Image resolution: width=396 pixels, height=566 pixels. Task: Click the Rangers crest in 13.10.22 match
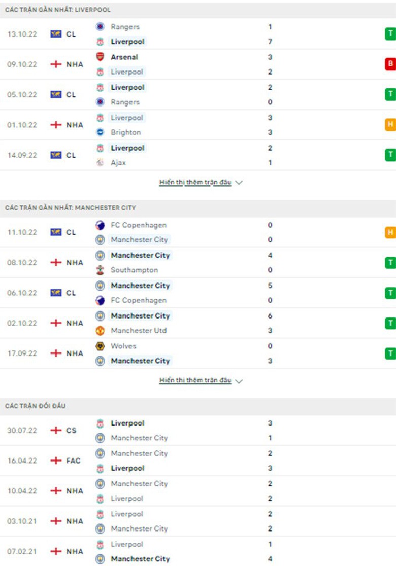click(100, 27)
